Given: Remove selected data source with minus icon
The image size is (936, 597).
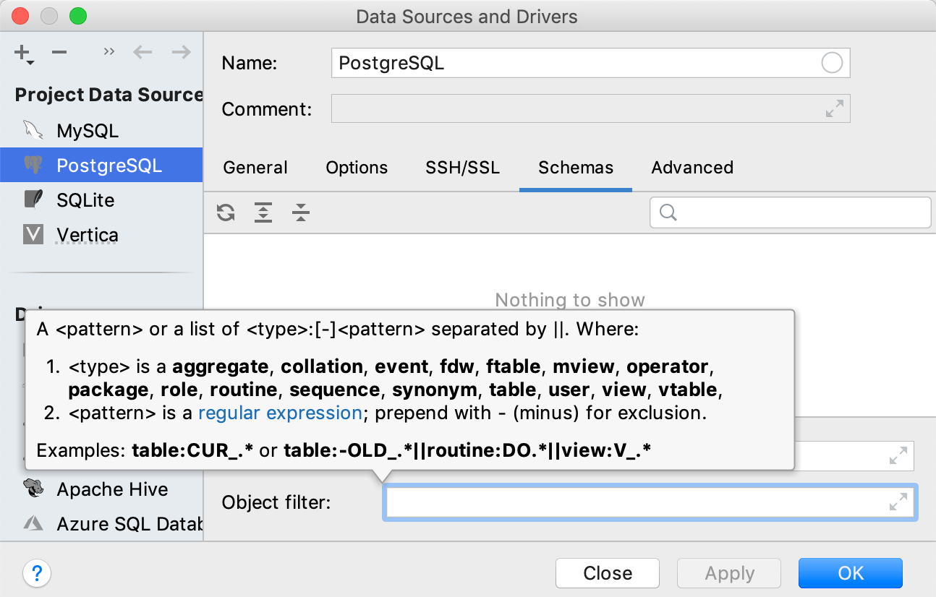Looking at the screenshot, I should pos(59,52).
